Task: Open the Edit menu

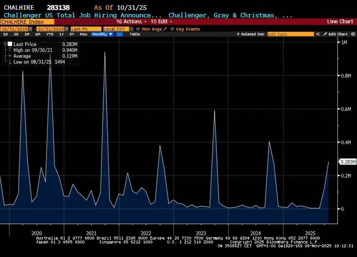Action: [161, 21]
